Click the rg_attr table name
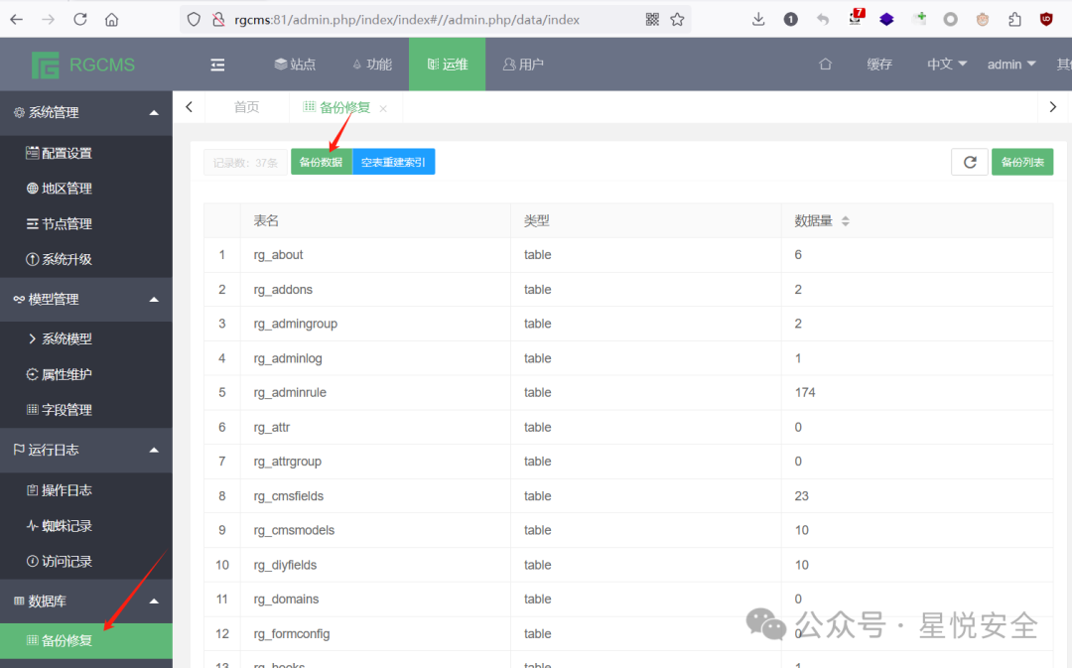Screen dimensions: 1072x668 (x=271, y=428)
